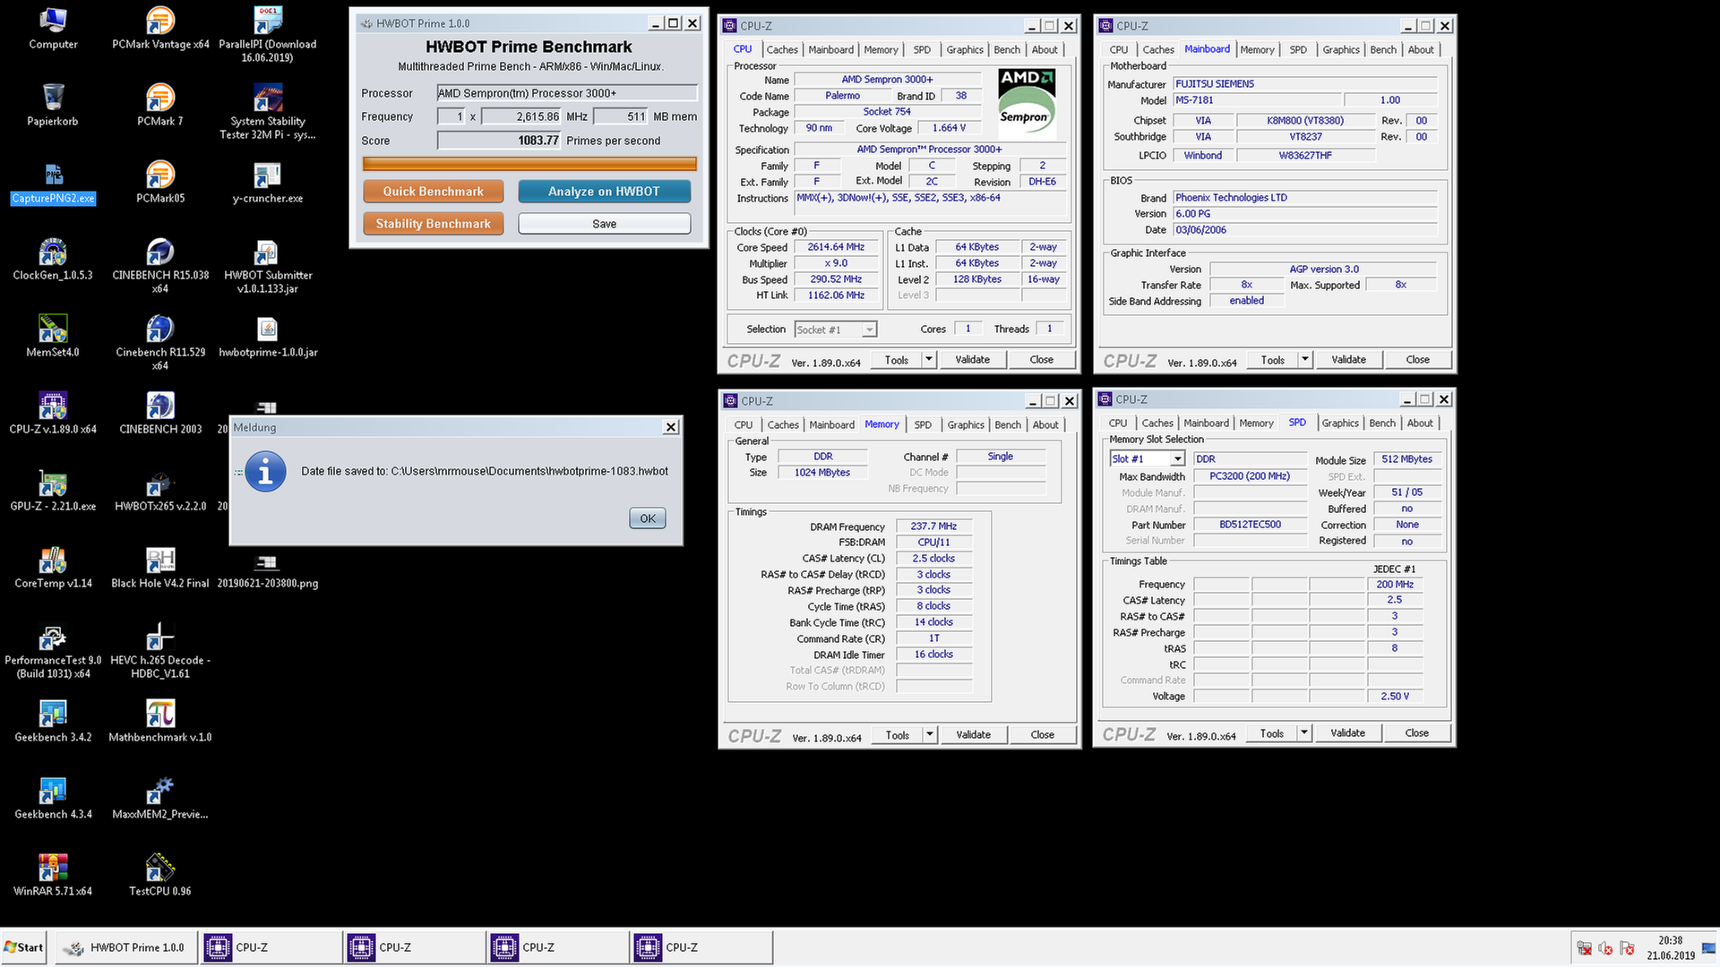Open hwbotprime-1.0.0.jar desktop icon
1720x967 pixels.
pos(268,337)
